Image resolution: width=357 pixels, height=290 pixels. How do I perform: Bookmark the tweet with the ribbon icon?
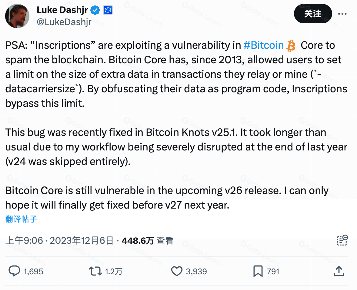click(x=258, y=271)
